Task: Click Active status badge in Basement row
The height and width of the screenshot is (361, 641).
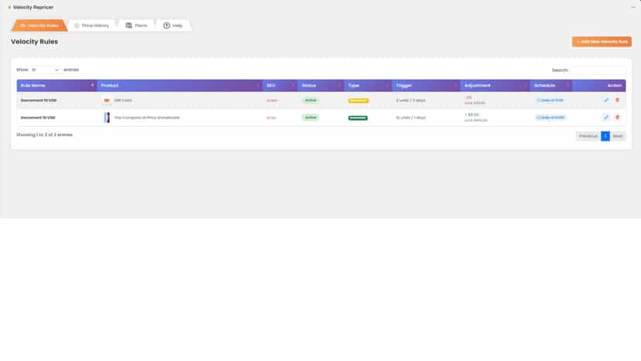Action: click(x=310, y=100)
